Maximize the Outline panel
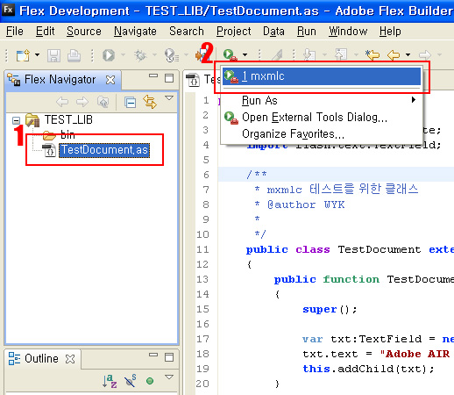 [x=169, y=357]
